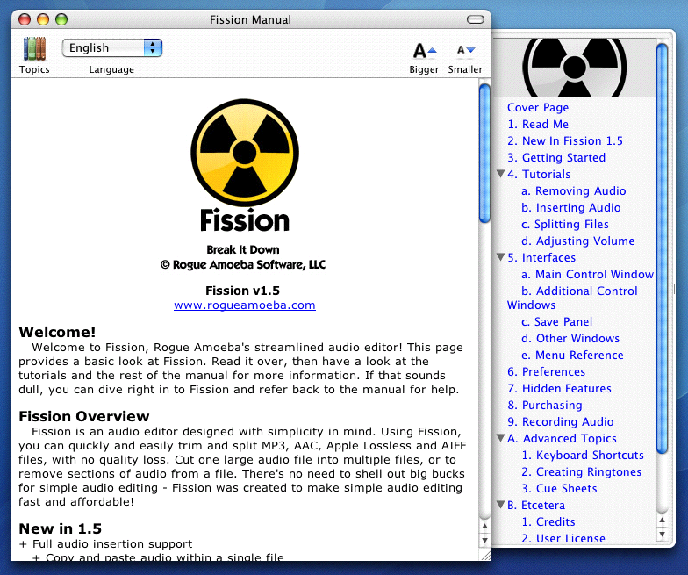
Task: Click the manual page scrollbar thumb
Action: tap(484, 153)
